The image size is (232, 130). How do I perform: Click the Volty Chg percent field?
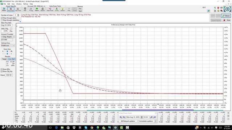[5, 31]
